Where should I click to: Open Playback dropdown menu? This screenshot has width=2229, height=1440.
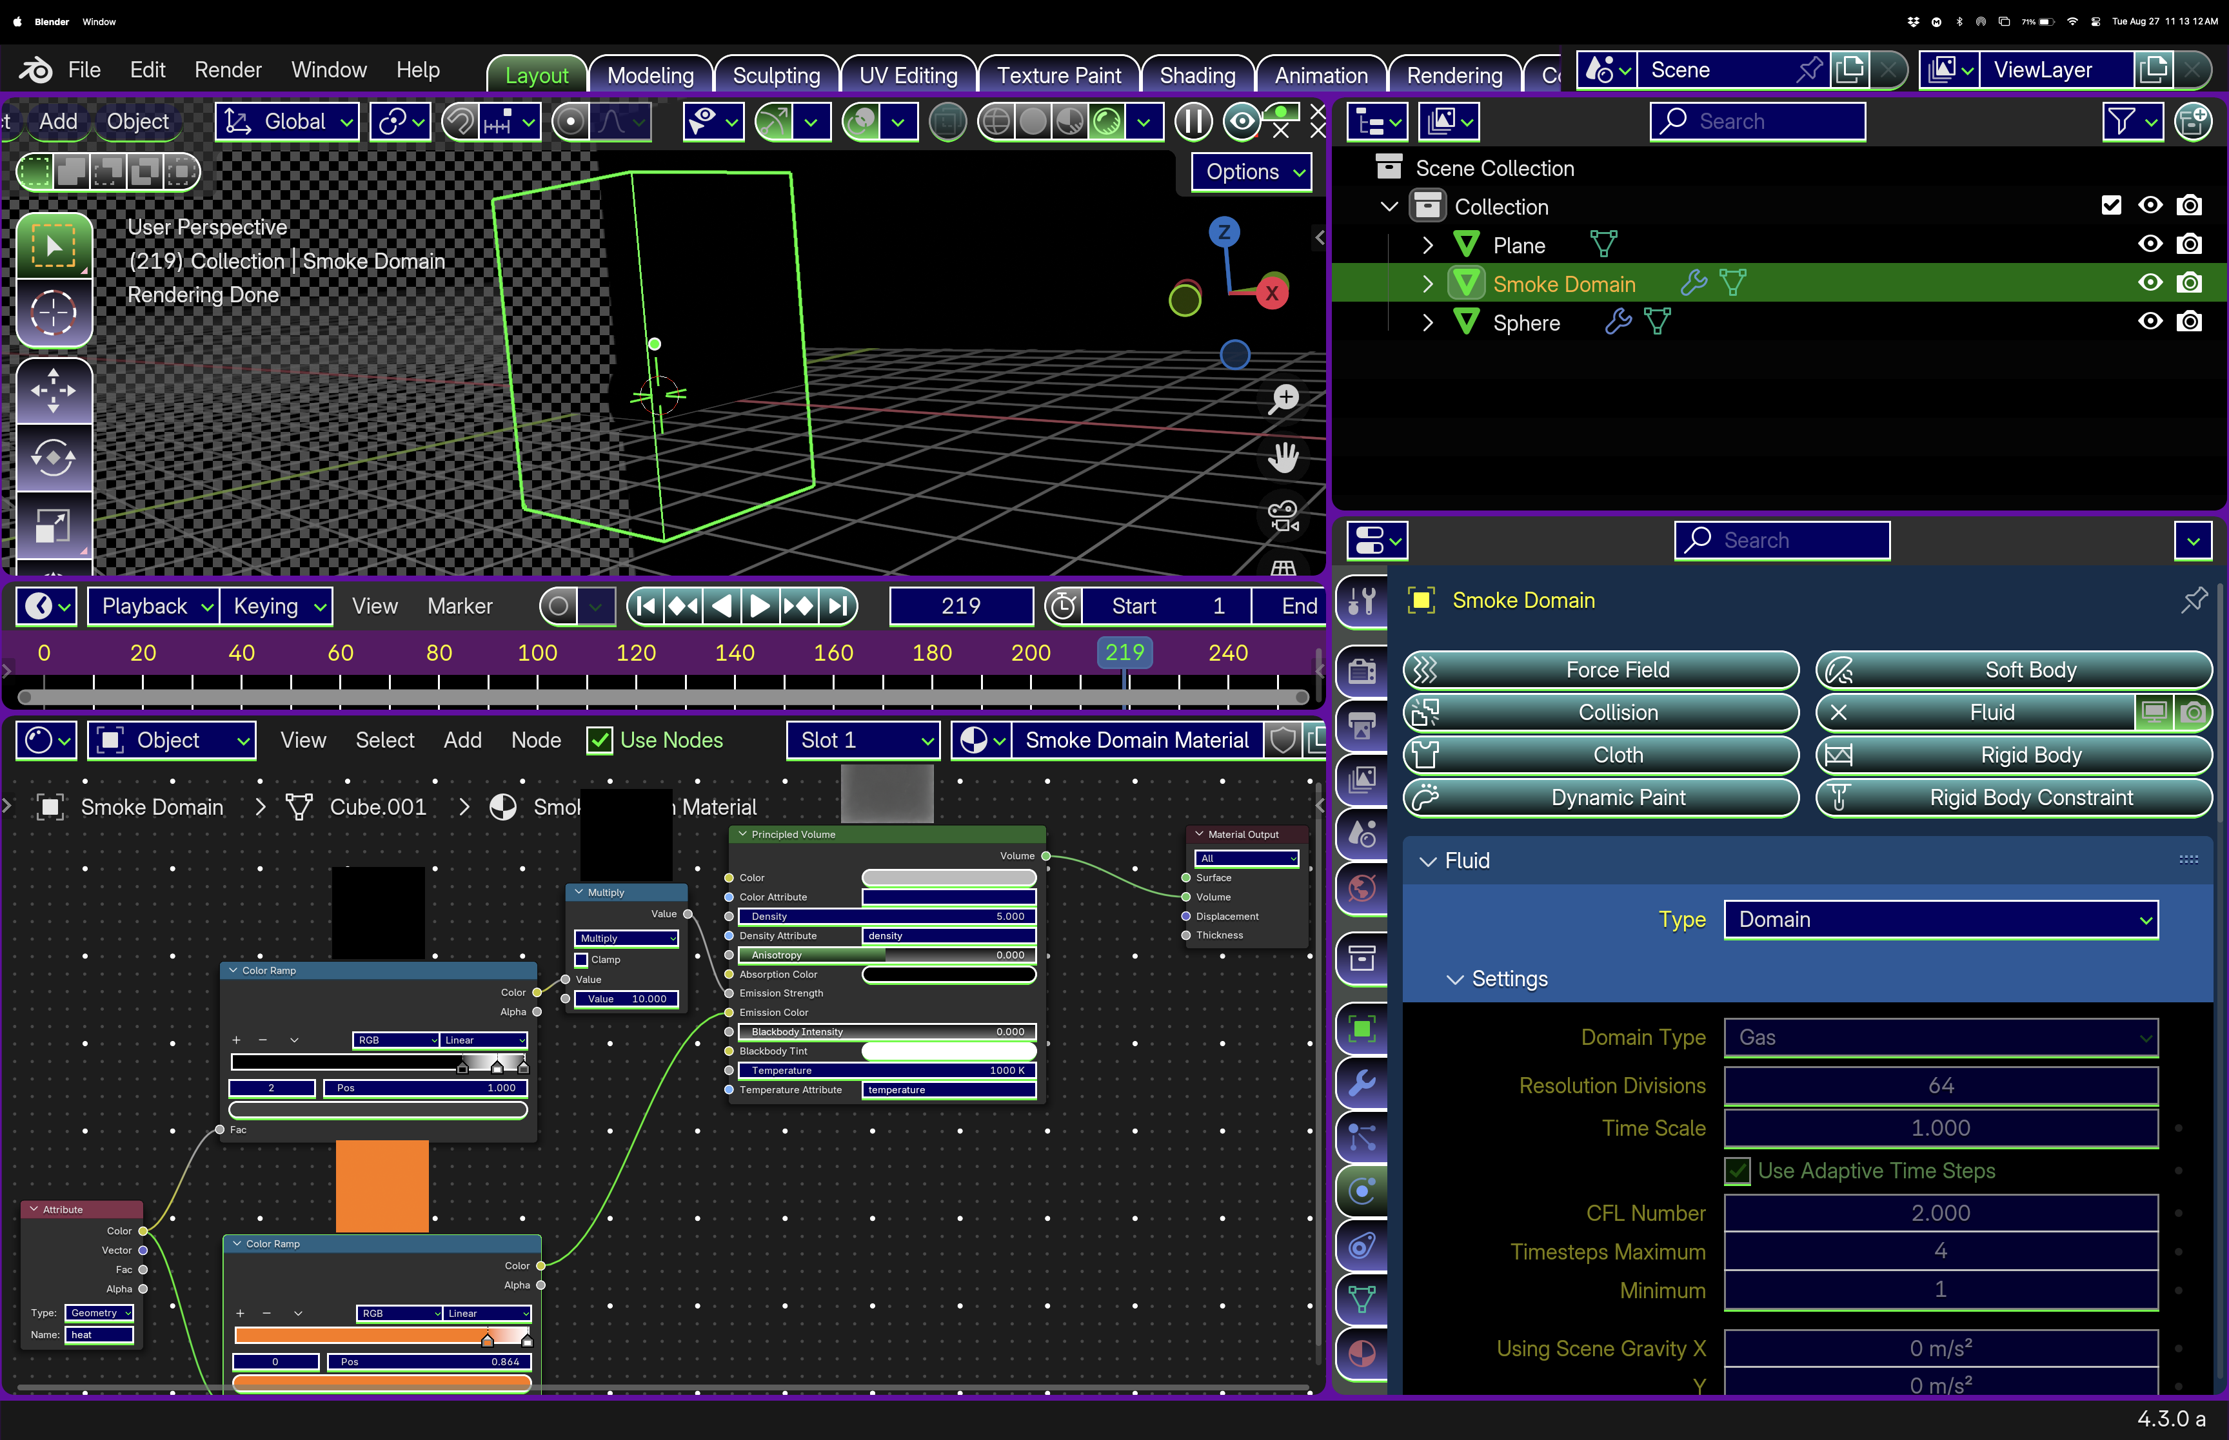pyautogui.click(x=154, y=606)
